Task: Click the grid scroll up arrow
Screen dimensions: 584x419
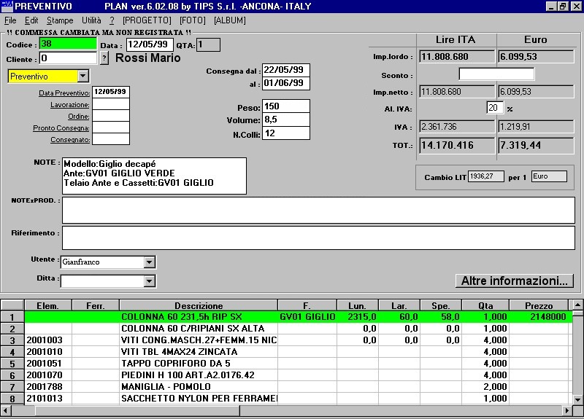Action: click(x=577, y=305)
